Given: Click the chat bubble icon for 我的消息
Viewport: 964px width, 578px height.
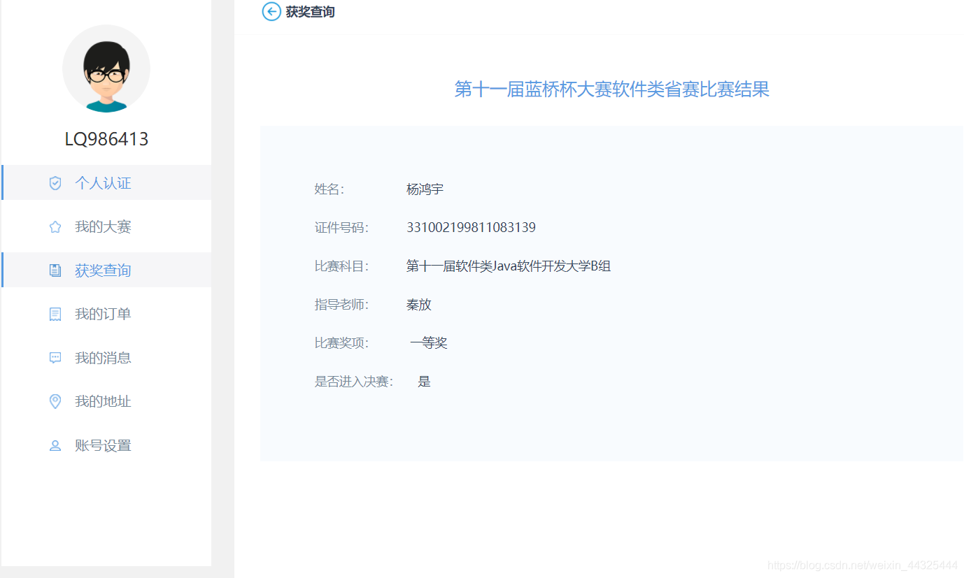Looking at the screenshot, I should point(55,358).
